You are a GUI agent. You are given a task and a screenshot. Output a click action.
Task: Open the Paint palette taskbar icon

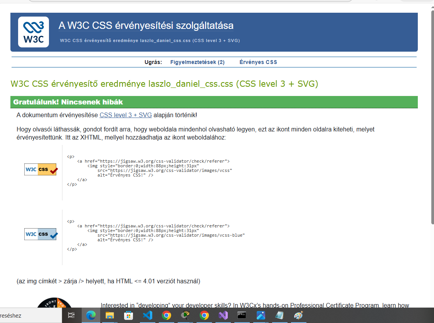point(298,315)
